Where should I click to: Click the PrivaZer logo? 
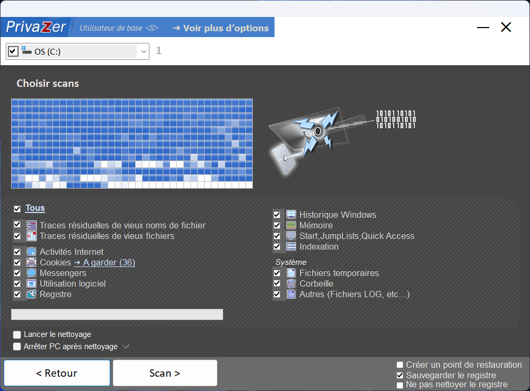pyautogui.click(x=36, y=26)
